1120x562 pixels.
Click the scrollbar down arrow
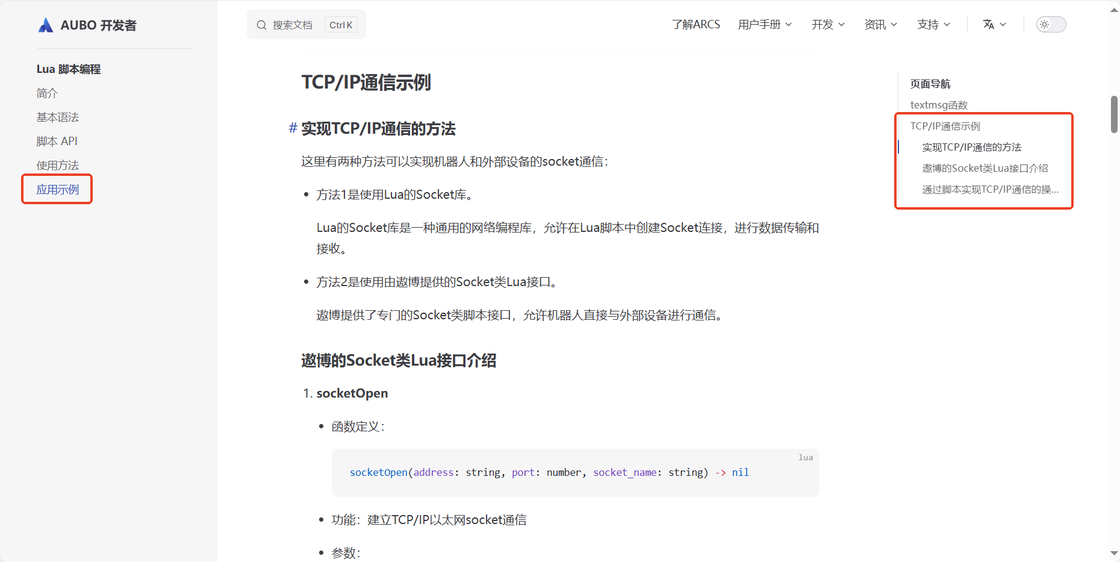[1115, 553]
